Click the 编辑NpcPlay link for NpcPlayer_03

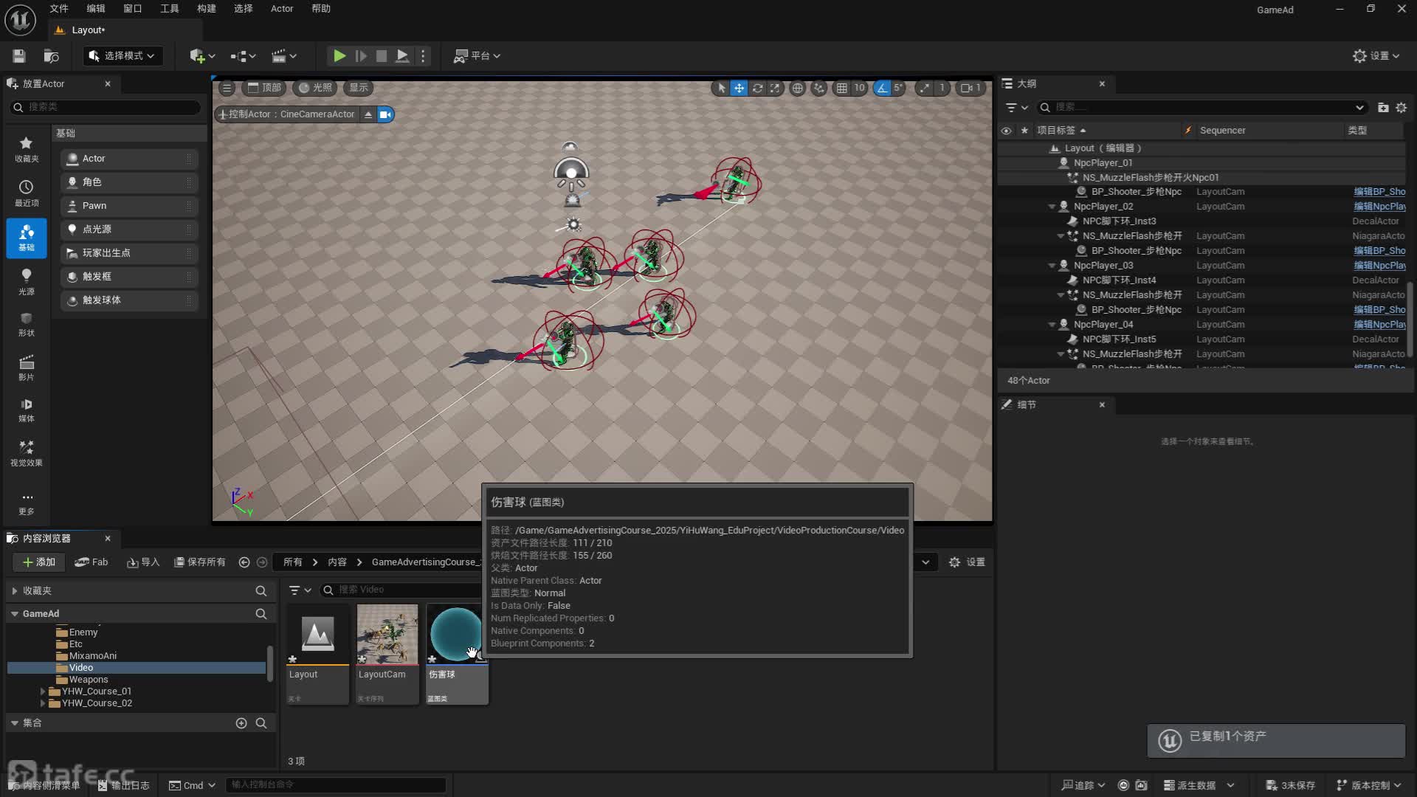click(x=1379, y=266)
